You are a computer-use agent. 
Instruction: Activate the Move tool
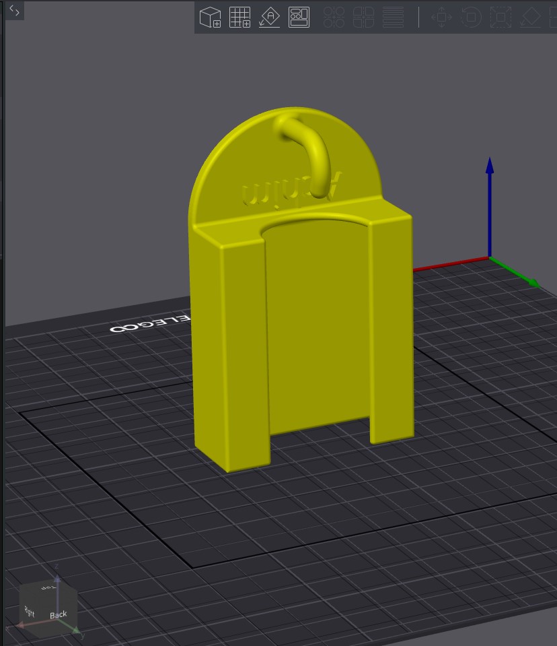[441, 18]
